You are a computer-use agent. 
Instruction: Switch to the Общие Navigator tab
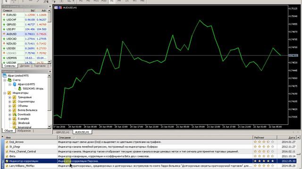pos(8,131)
